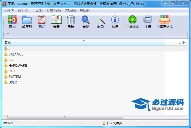
Task: Click the View (查看) book icon
Action: (56, 20)
